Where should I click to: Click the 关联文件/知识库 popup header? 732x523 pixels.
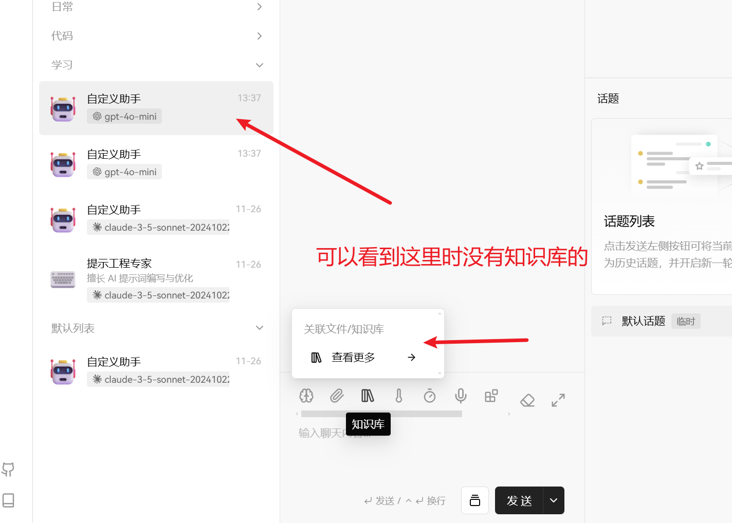point(344,329)
